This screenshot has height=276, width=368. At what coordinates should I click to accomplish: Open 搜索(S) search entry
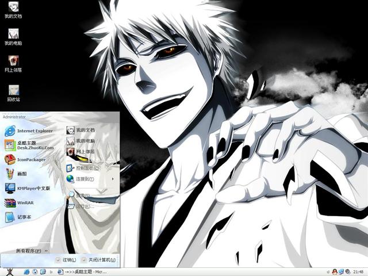tap(79, 195)
